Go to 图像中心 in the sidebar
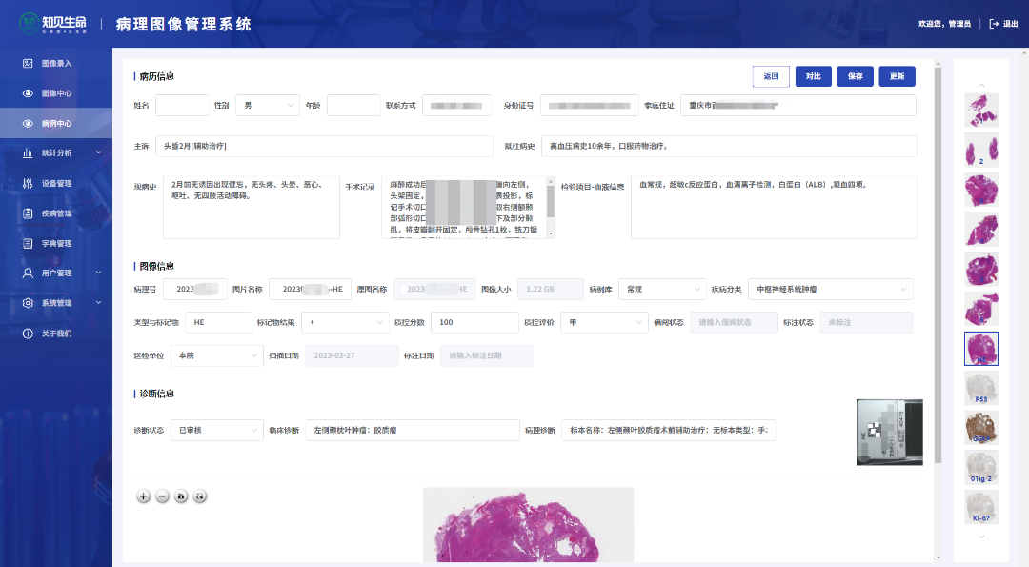The image size is (1029, 567). [x=56, y=93]
